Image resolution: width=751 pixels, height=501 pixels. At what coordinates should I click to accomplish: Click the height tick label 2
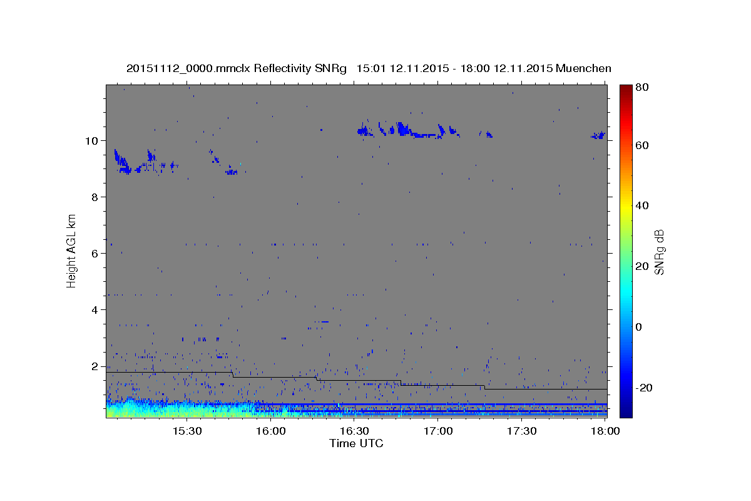point(95,366)
